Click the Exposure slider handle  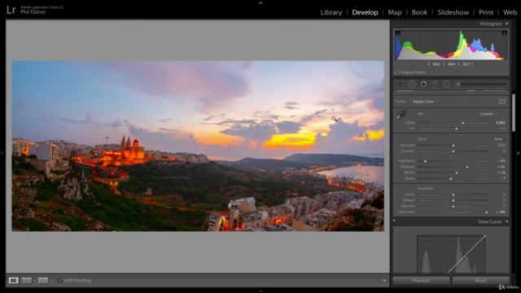coord(453,146)
